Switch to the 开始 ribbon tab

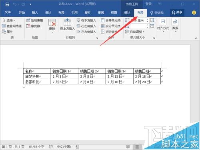pyautogui.click(x=22, y=12)
